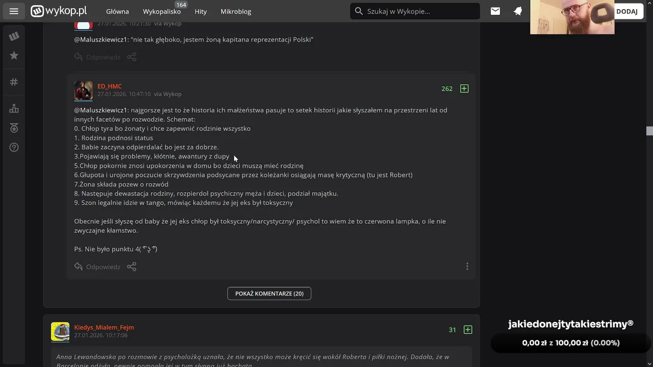Viewport: 653px width, 367px height.
Task: Open the medal badges sidebar icon
Action: pyautogui.click(x=14, y=128)
